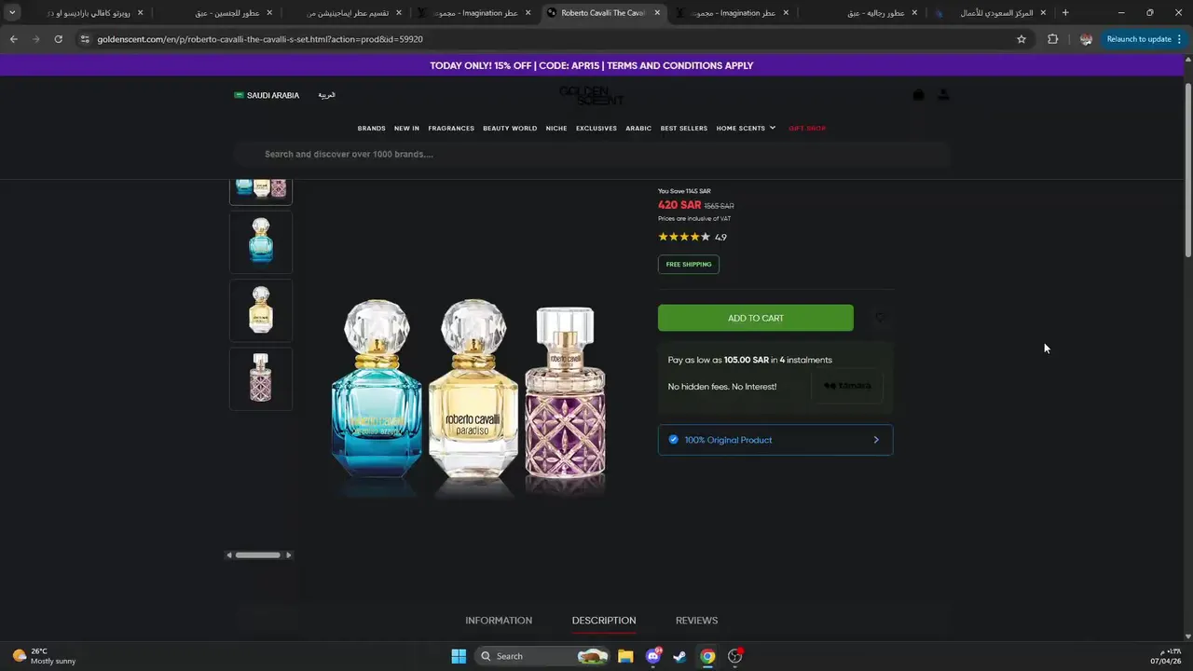The width and height of the screenshot is (1193, 671).
Task: Open Steam from the taskbar
Action: point(680,656)
